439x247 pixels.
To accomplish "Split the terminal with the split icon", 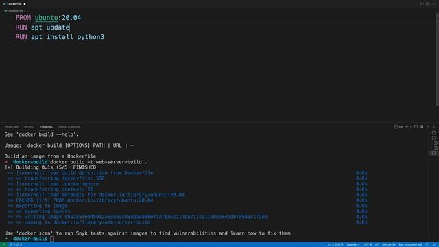I will [416, 127].
